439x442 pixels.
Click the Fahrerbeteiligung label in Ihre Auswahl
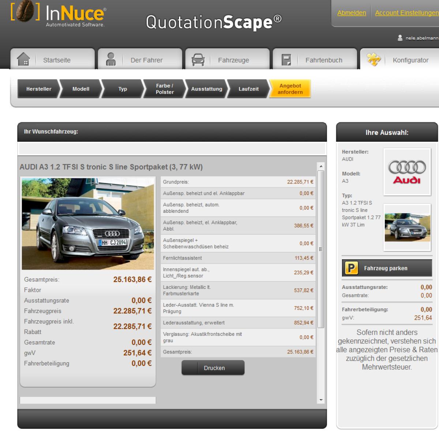365,310
